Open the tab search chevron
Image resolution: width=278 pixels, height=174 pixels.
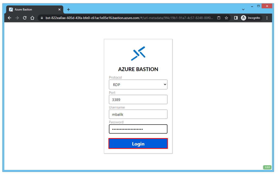(243, 10)
